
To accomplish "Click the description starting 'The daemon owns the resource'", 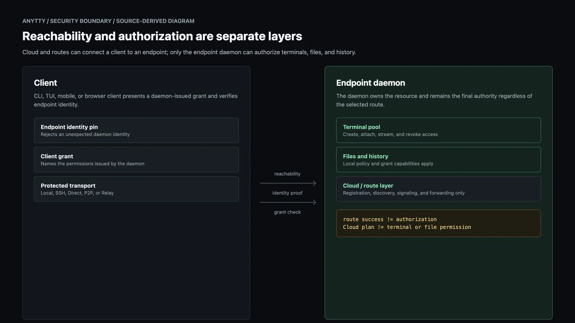I will click(434, 100).
